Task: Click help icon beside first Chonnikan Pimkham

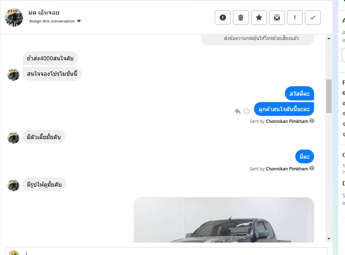Action: 312,121
